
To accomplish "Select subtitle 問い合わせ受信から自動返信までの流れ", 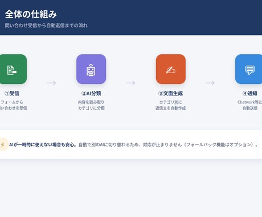I will coord(46,26).
